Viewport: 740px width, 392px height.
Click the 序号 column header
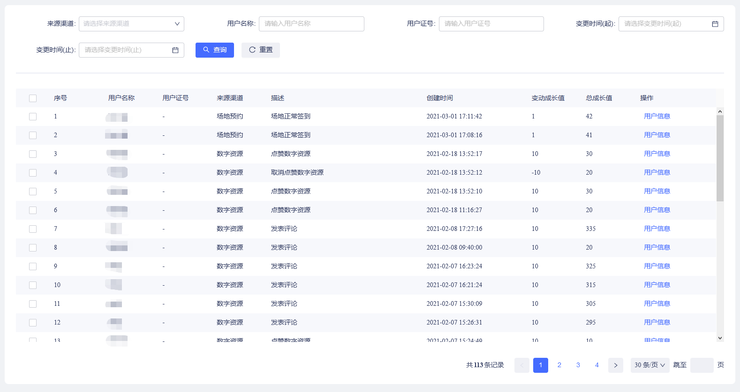(60, 98)
